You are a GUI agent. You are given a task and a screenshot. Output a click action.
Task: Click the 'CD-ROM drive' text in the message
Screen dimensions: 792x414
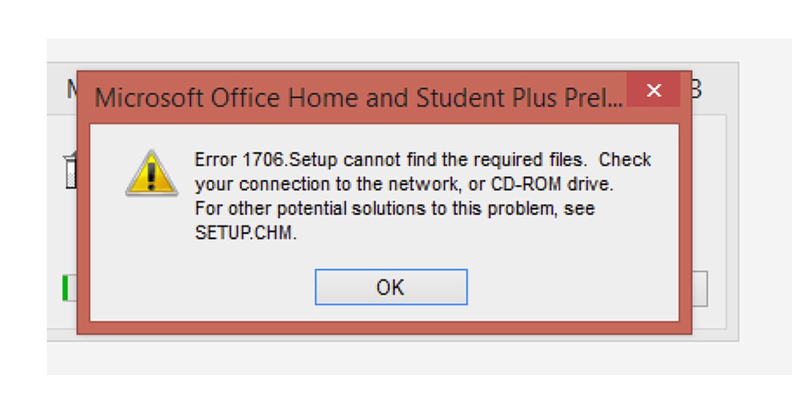[552, 184]
